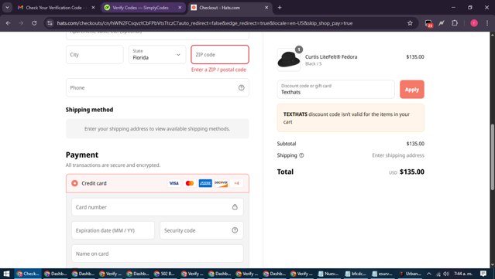Click the TEXTHATS invalid code message
Image resolution: width=495 pixels, height=279 pixels.
pyautogui.click(x=350, y=117)
